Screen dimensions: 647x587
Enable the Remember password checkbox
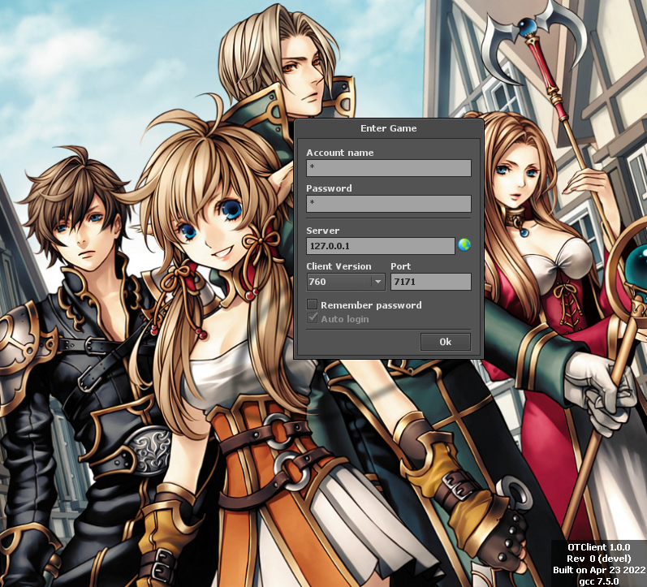click(x=312, y=304)
